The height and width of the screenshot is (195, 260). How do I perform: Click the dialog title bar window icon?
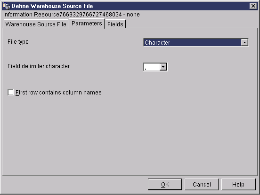point(7,6)
